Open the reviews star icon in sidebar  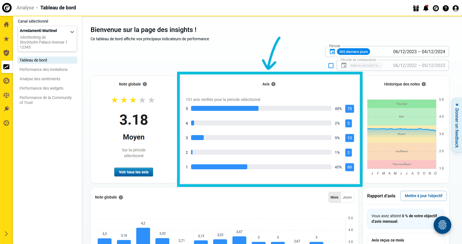[6, 39]
